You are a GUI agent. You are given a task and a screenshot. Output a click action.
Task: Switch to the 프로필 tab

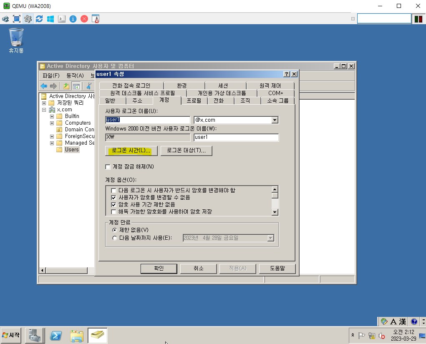(x=194, y=101)
